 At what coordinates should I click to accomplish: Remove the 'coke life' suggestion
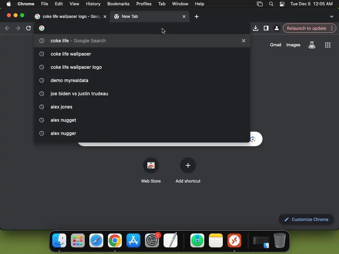[243, 41]
